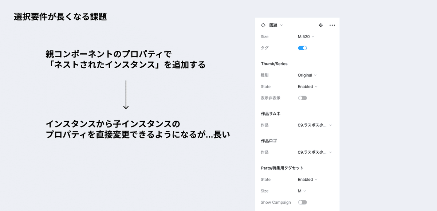Open the 回避 component name dropdown
Viewport: 437px width, 211px height.
pos(276,25)
